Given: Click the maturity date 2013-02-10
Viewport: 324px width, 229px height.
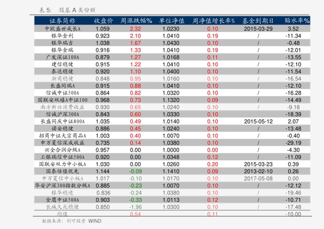Looking at the screenshot, I should [x=258, y=171].
